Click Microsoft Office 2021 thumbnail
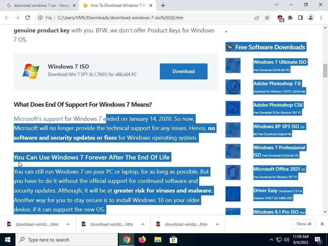The width and height of the screenshot is (328, 246). (233, 172)
